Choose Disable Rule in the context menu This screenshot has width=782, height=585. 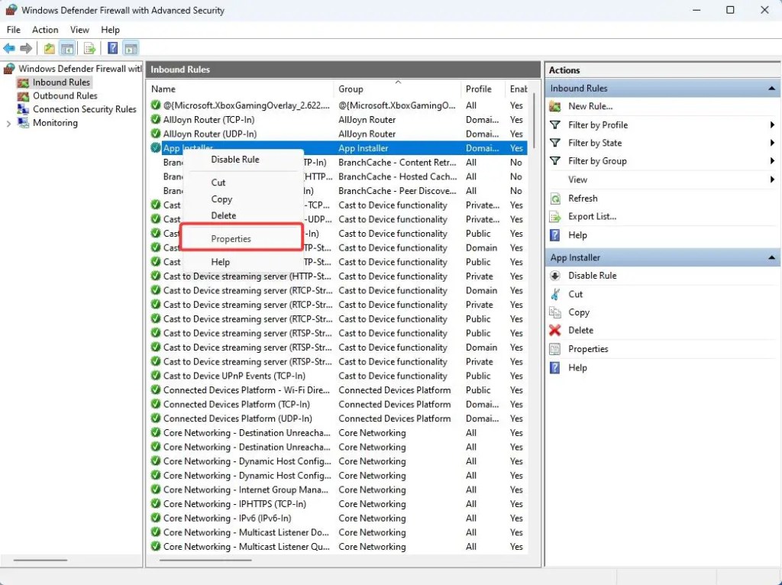pyautogui.click(x=235, y=160)
